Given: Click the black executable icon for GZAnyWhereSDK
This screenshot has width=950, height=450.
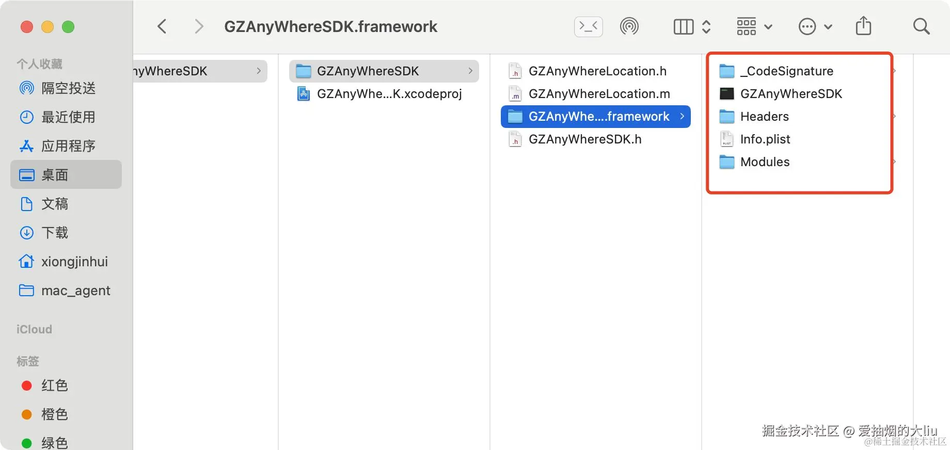Looking at the screenshot, I should click(727, 94).
